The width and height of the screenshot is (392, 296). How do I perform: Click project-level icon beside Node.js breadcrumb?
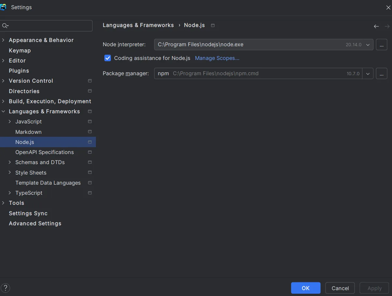click(x=213, y=25)
